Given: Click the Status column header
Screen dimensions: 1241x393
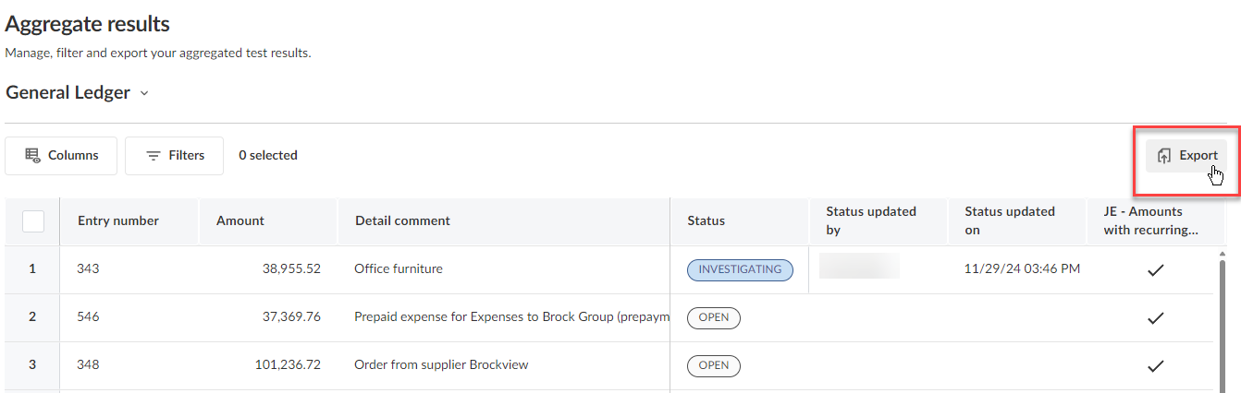Looking at the screenshot, I should point(706,221).
